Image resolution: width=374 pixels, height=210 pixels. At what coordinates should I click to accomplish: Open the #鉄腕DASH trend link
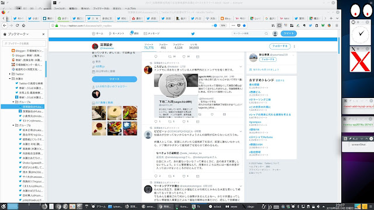point(256,145)
